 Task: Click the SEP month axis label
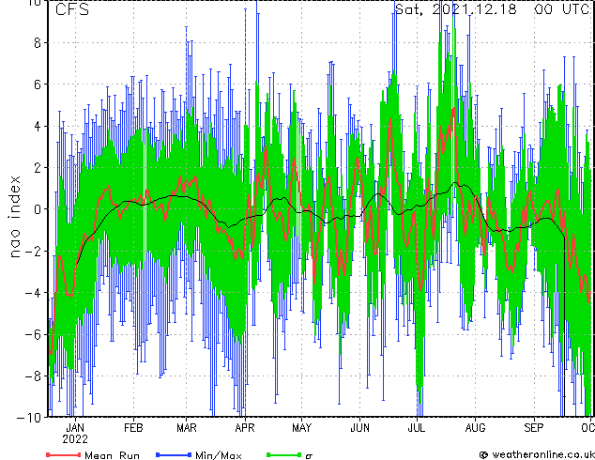pos(533,428)
